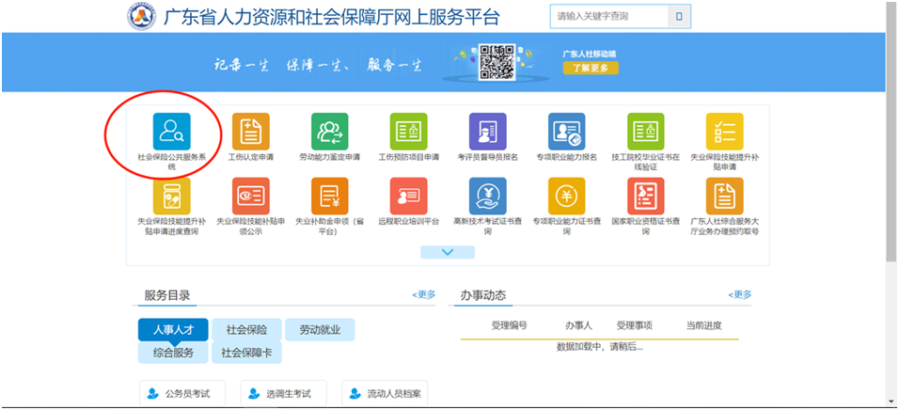Open the 公务员考试 link
The image size is (899, 410).
(x=182, y=393)
